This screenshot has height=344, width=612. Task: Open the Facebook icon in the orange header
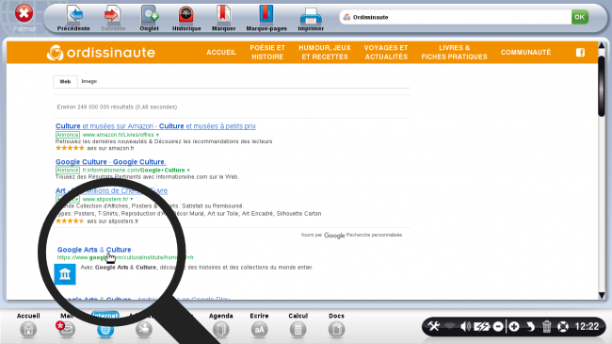pyautogui.click(x=580, y=53)
